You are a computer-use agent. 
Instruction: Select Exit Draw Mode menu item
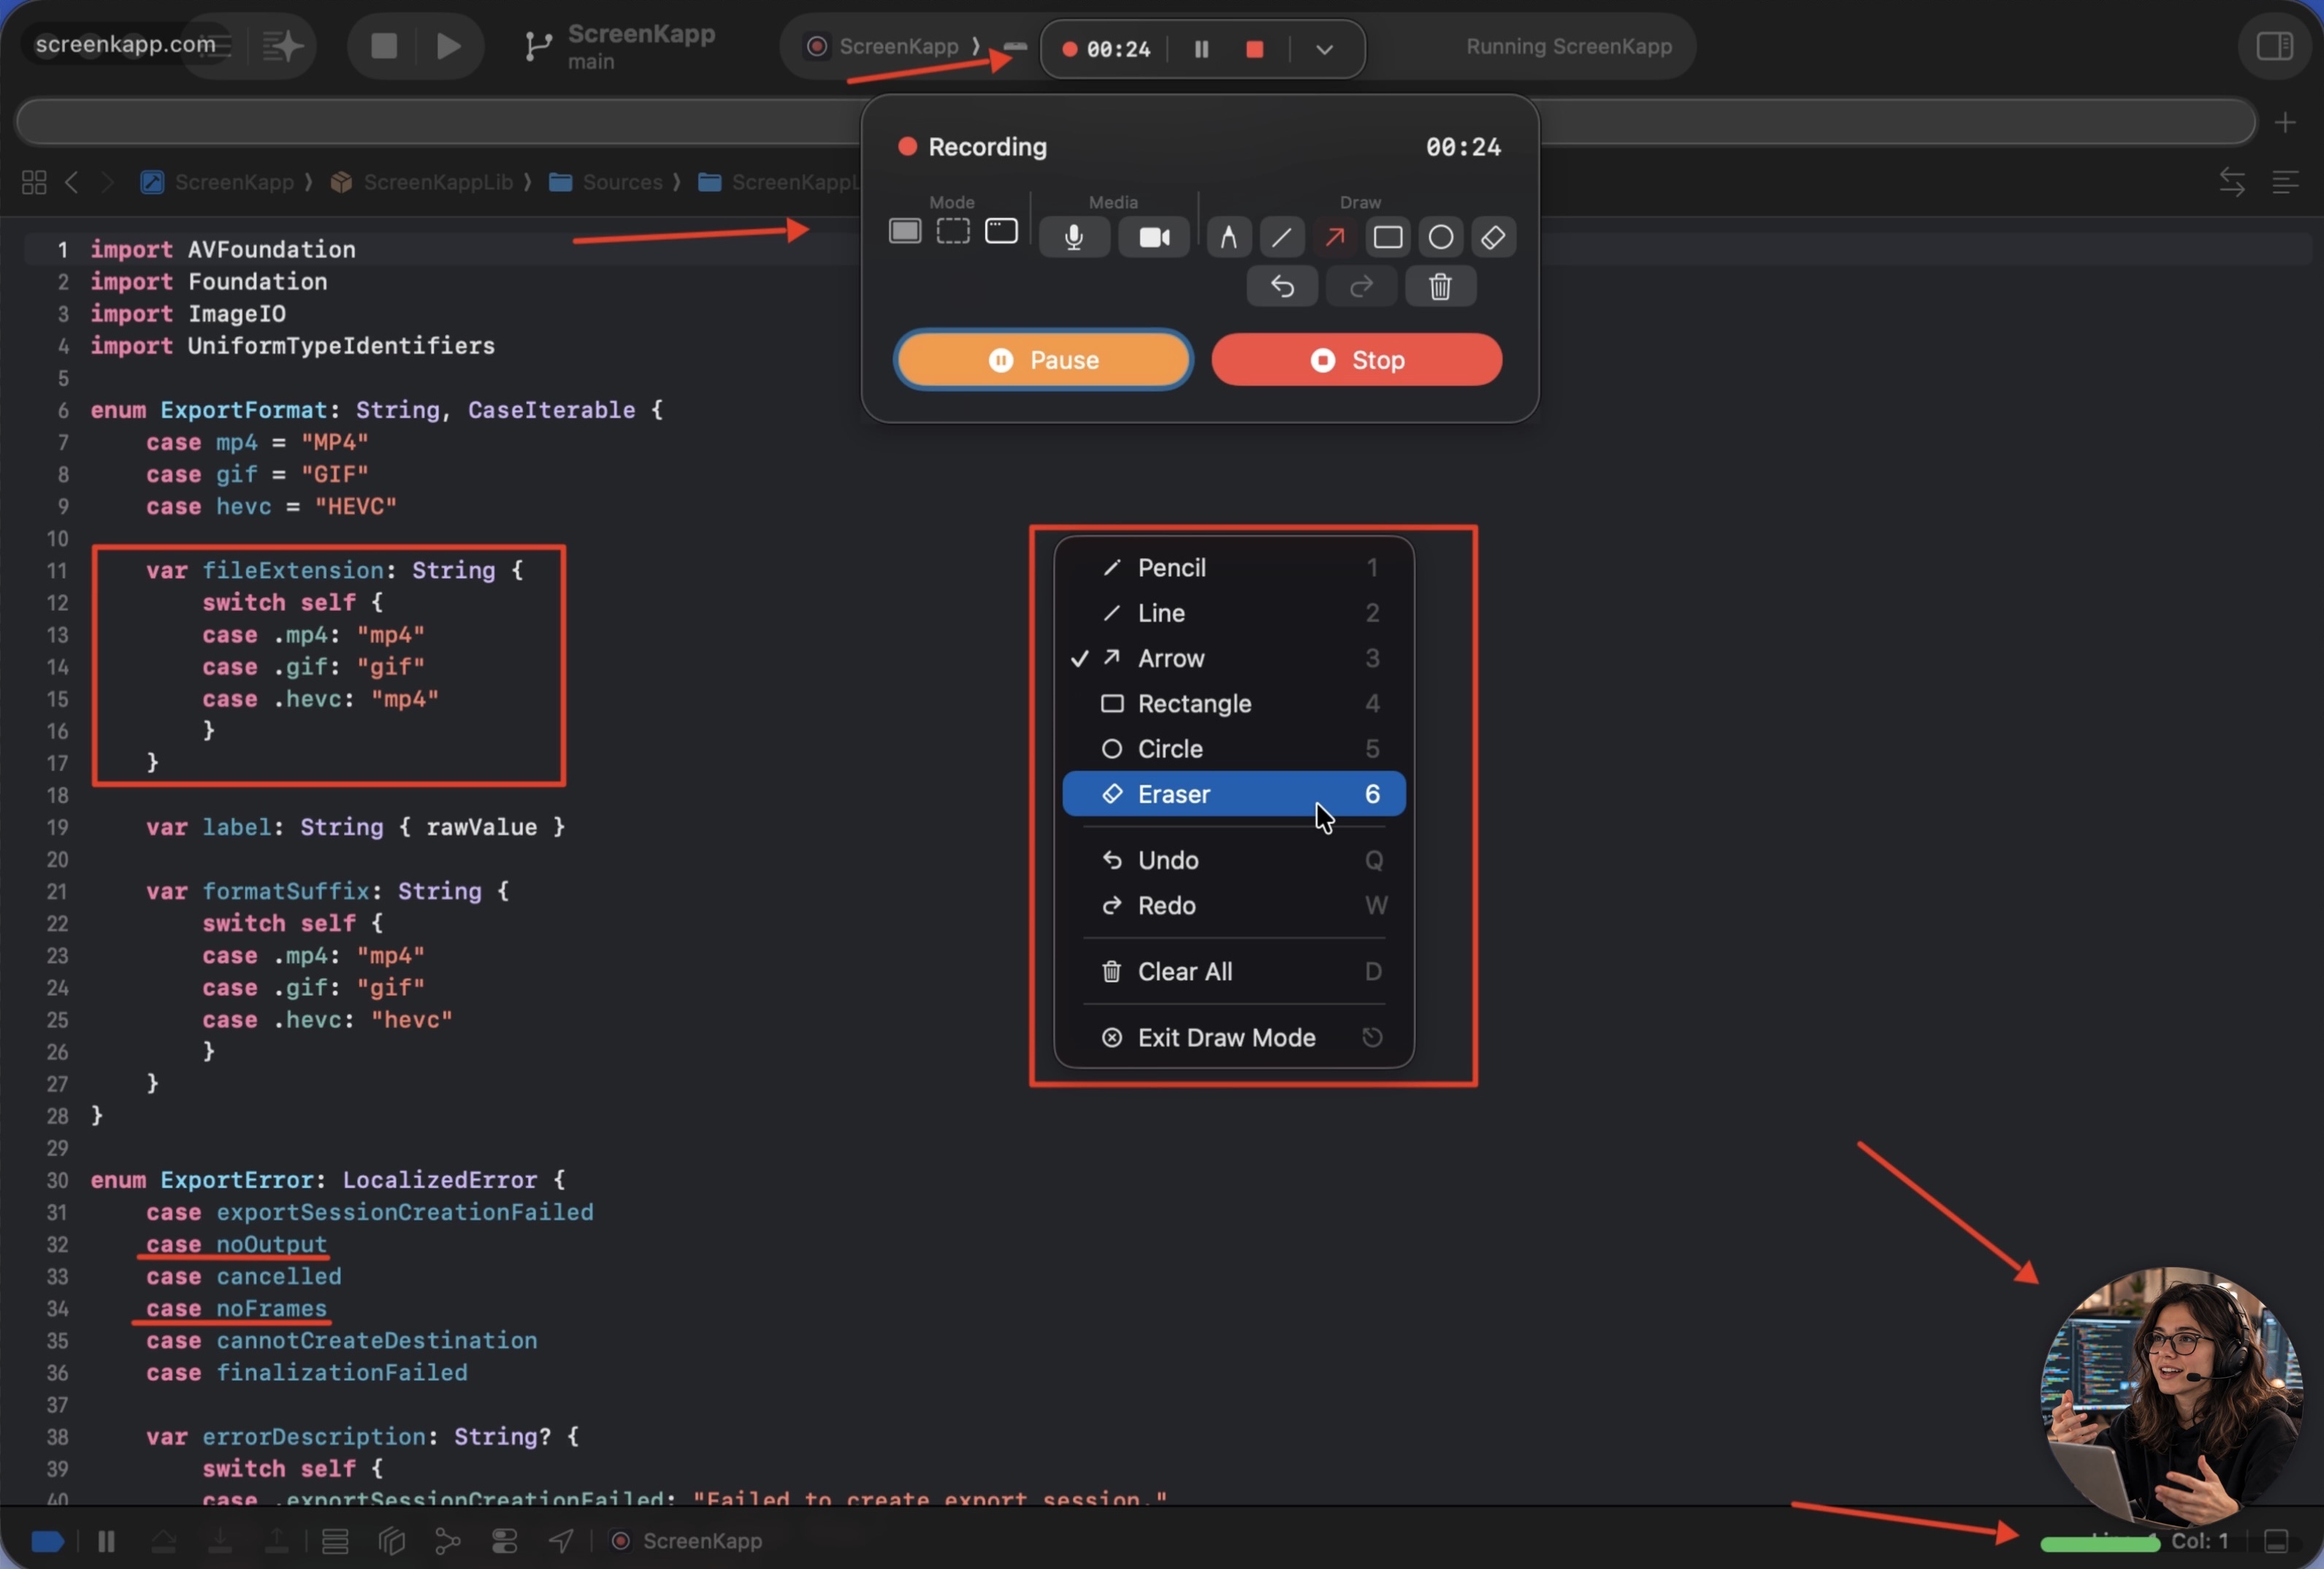(x=1226, y=1038)
